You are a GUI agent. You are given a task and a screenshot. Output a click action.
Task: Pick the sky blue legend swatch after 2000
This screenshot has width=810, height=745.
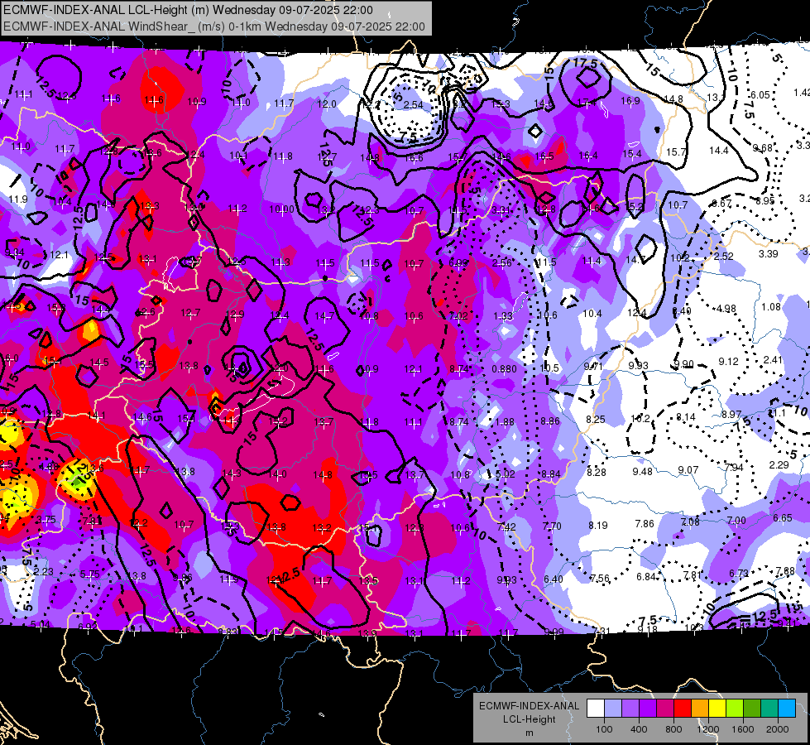[787, 709]
